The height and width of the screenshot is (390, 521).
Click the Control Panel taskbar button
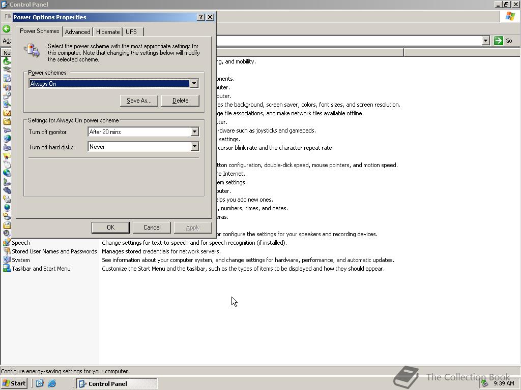coord(117,383)
